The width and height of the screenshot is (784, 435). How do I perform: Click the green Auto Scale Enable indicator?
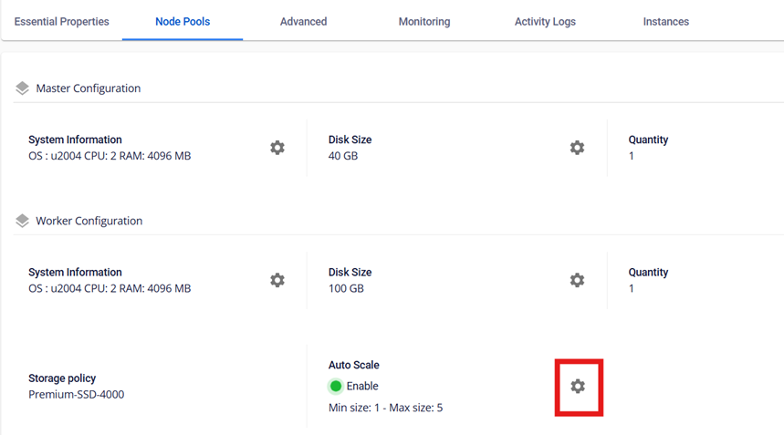click(x=336, y=386)
